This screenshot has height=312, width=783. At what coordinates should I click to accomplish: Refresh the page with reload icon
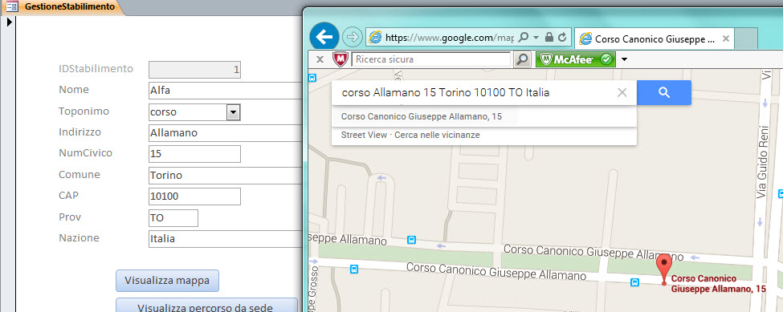click(x=562, y=38)
